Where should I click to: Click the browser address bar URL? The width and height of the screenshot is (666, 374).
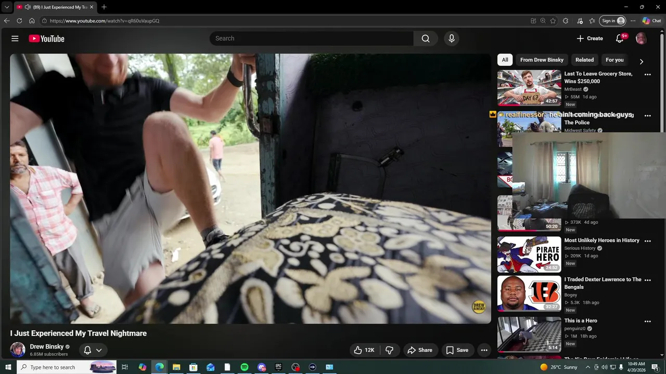[x=105, y=21]
